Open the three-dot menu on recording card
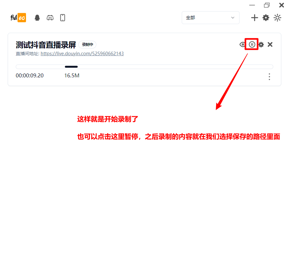The width and height of the screenshot is (289, 259). 269,77
